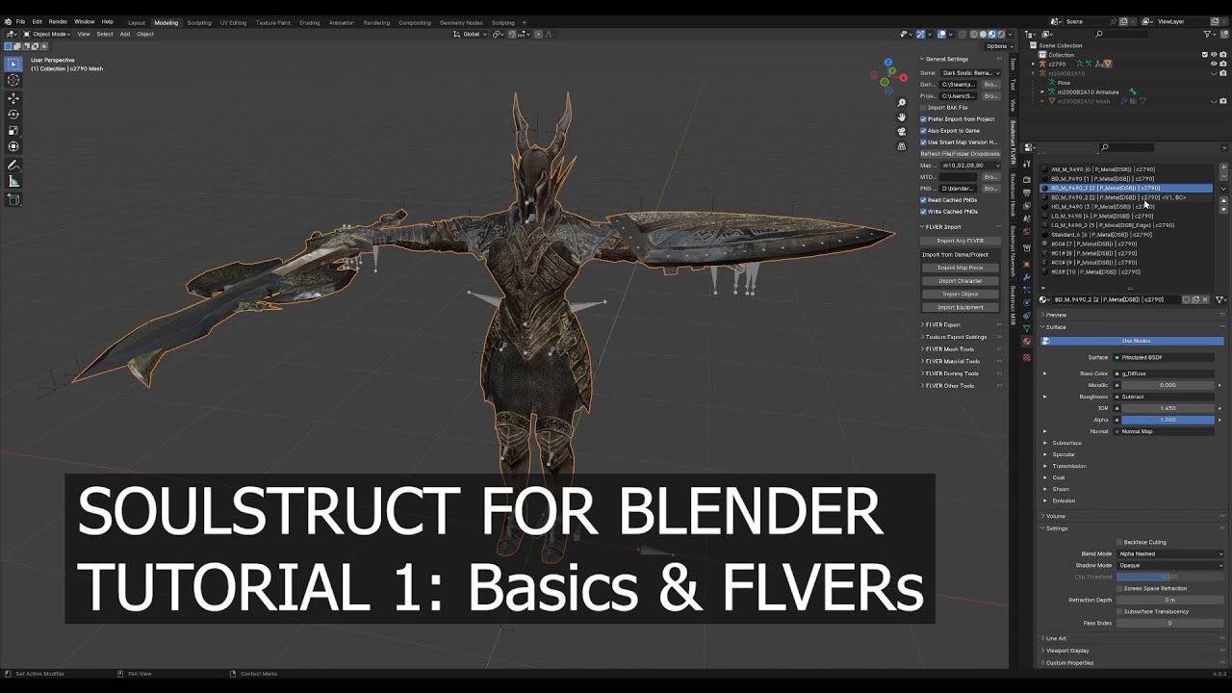Uncheck Prefer Import from Project
Screen dimensions: 1232x693
923,119
